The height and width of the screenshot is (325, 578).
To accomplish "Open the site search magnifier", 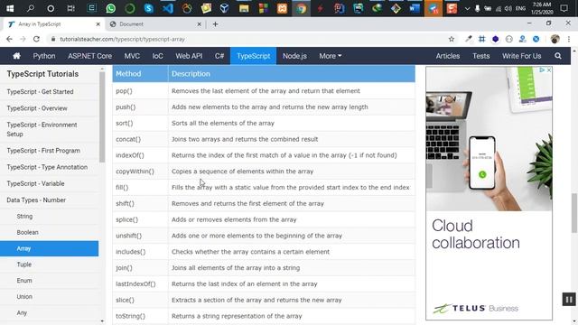I will (x=558, y=56).
